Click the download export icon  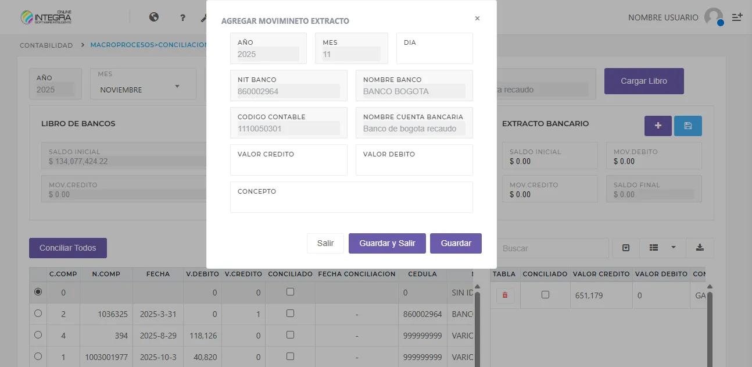[700, 248]
